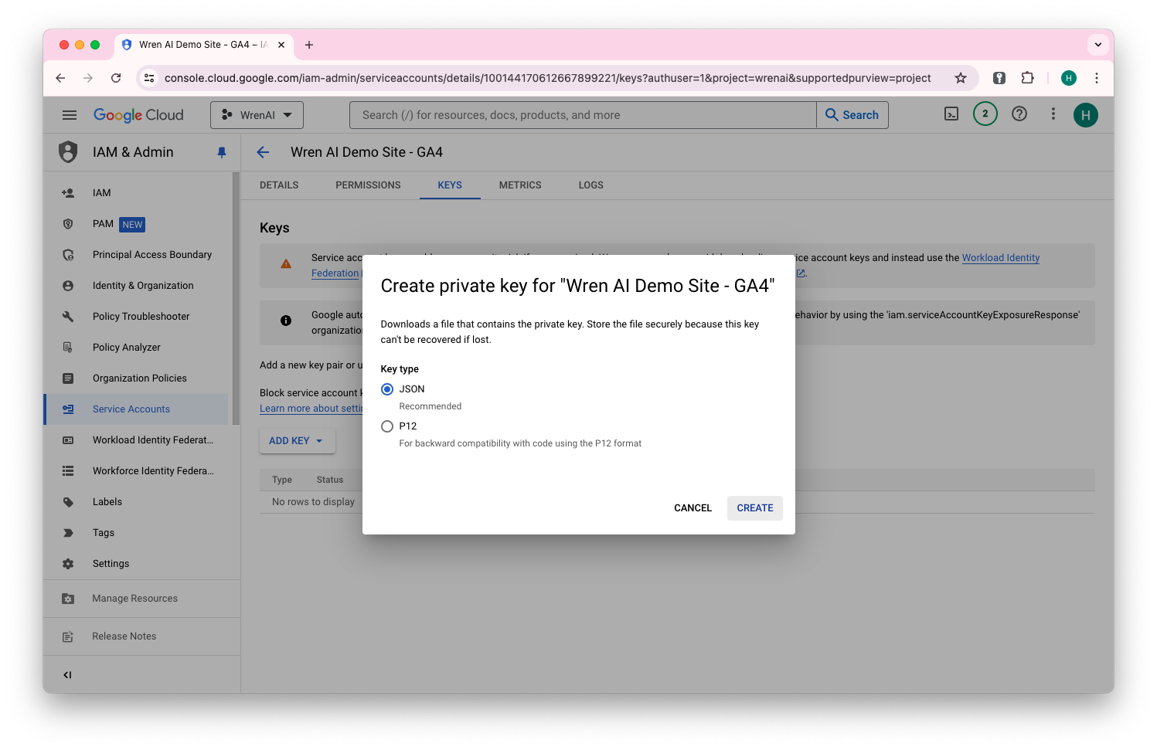This screenshot has height=750, width=1157.
Task: Open the main navigation hamburger menu
Action: (70, 115)
